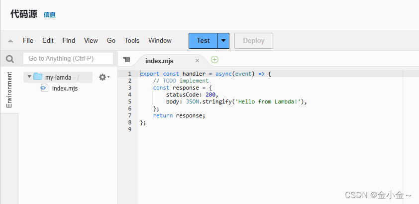This screenshot has height=204, width=419.
Task: Open the 信息 info link
Action: [x=49, y=15]
